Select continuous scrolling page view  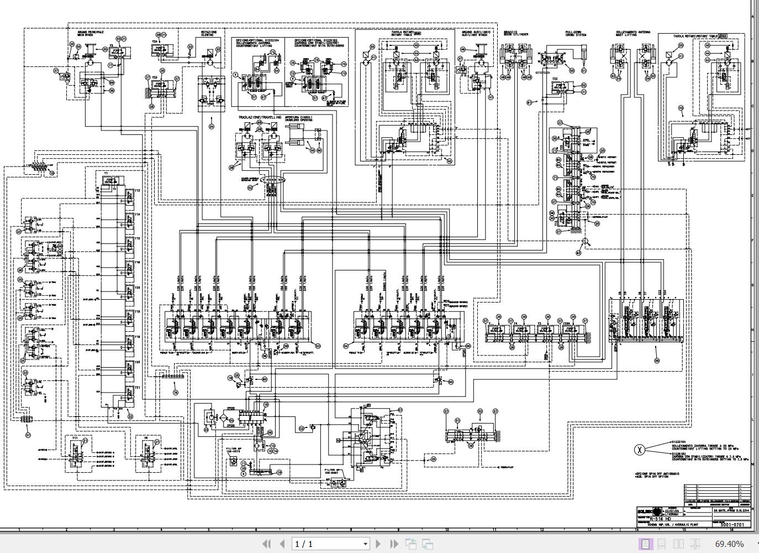[x=661, y=544]
